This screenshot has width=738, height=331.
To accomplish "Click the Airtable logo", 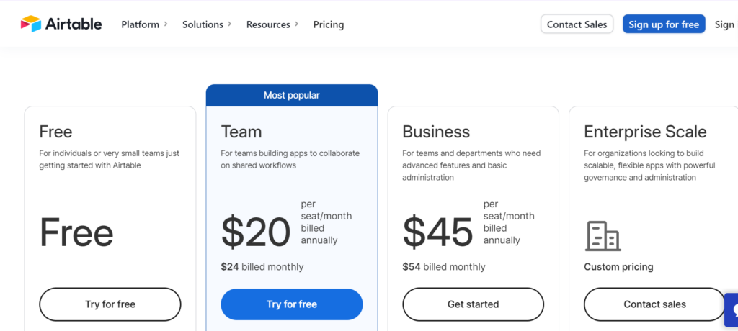I will (61, 24).
